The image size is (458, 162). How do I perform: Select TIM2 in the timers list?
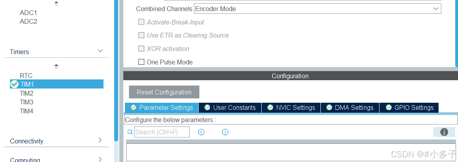pos(26,93)
